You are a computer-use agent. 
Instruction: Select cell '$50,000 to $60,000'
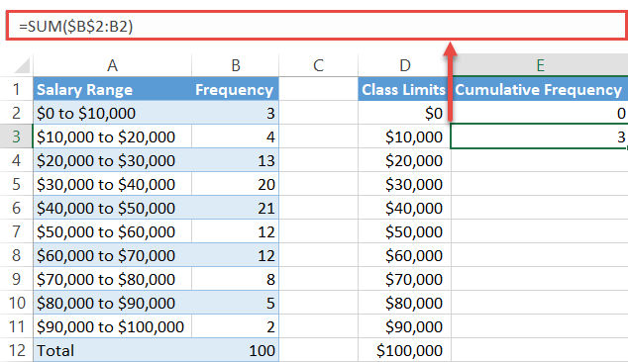tap(113, 231)
